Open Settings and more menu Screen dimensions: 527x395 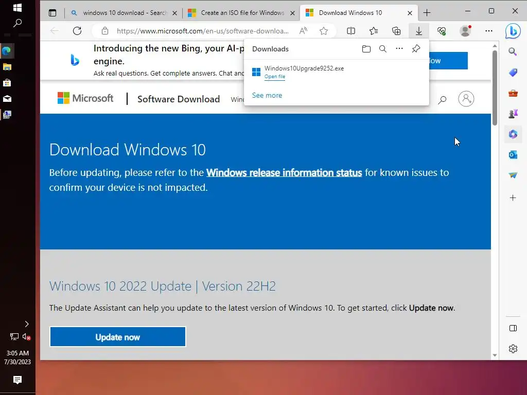489,31
